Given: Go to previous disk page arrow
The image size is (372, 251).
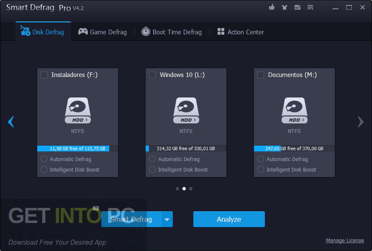Looking at the screenshot, I should (x=11, y=122).
